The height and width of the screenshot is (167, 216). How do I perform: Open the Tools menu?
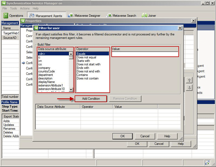pyautogui.click(x=13, y=8)
